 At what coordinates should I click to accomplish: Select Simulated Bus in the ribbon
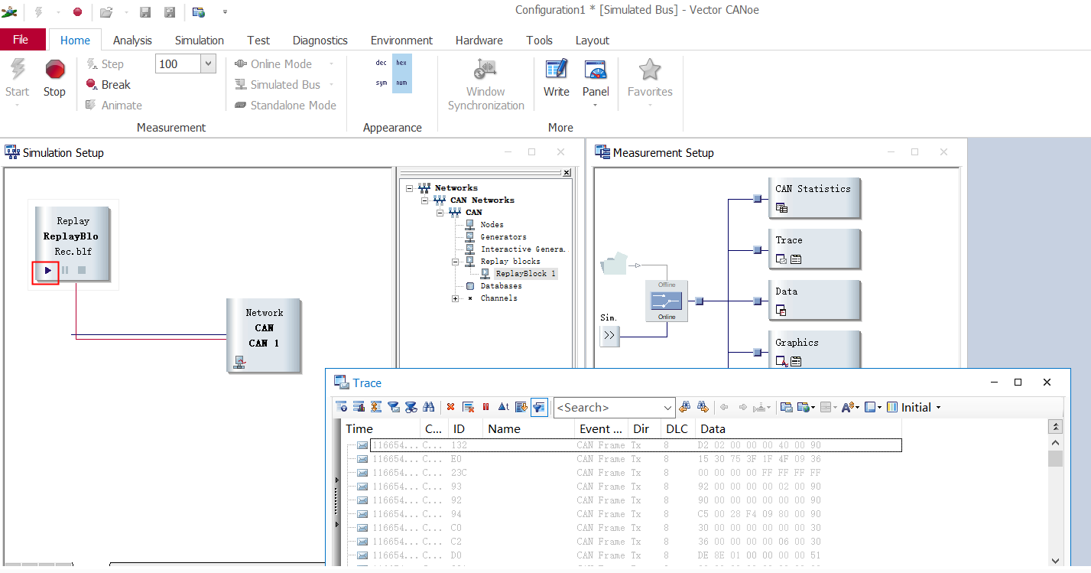click(278, 85)
